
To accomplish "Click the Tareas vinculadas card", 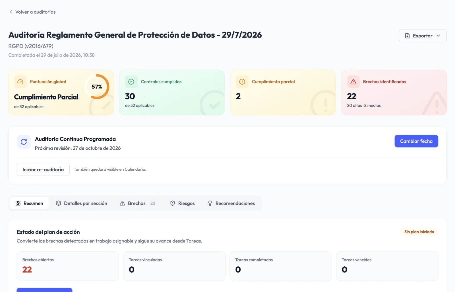I will tap(174, 266).
